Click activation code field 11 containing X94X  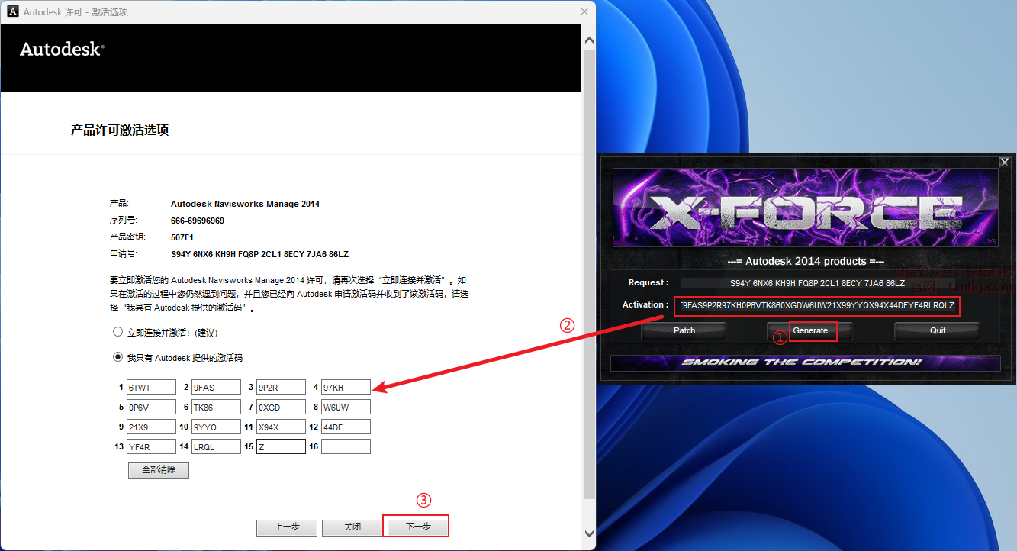(281, 427)
